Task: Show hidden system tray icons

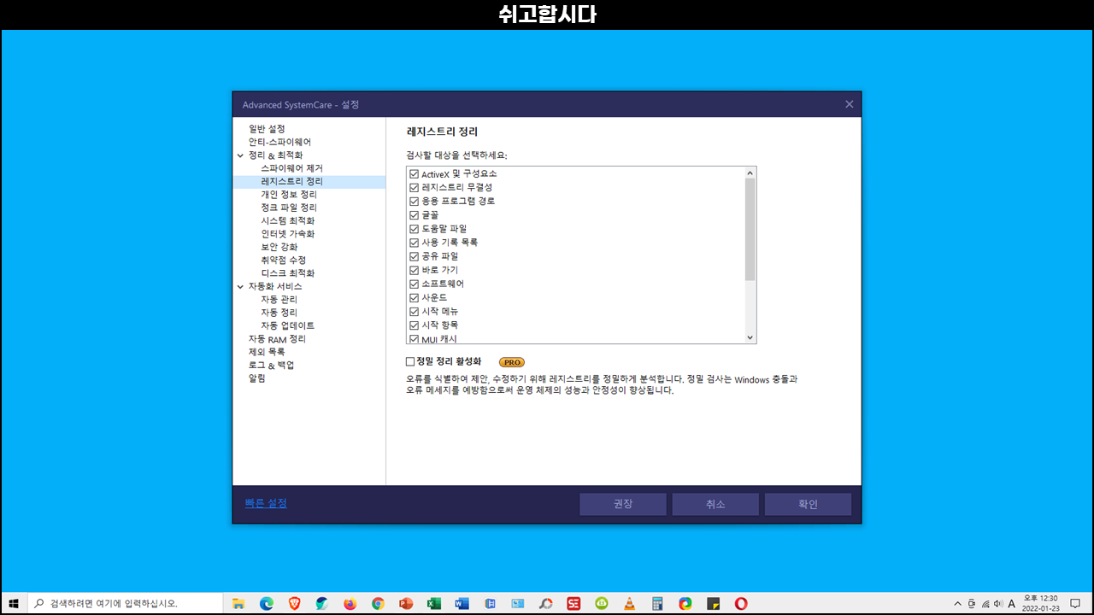Action: [957, 603]
